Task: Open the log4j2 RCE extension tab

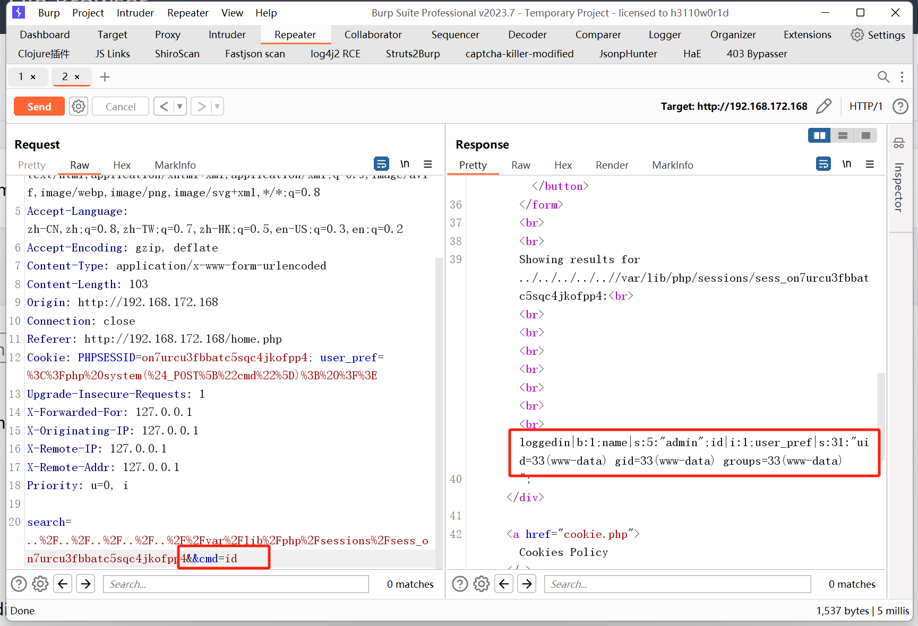Action: [x=336, y=54]
